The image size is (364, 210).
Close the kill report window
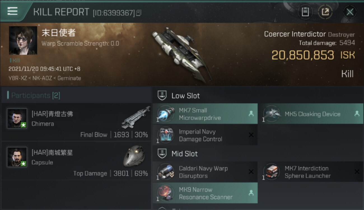pyautogui.click(x=350, y=12)
